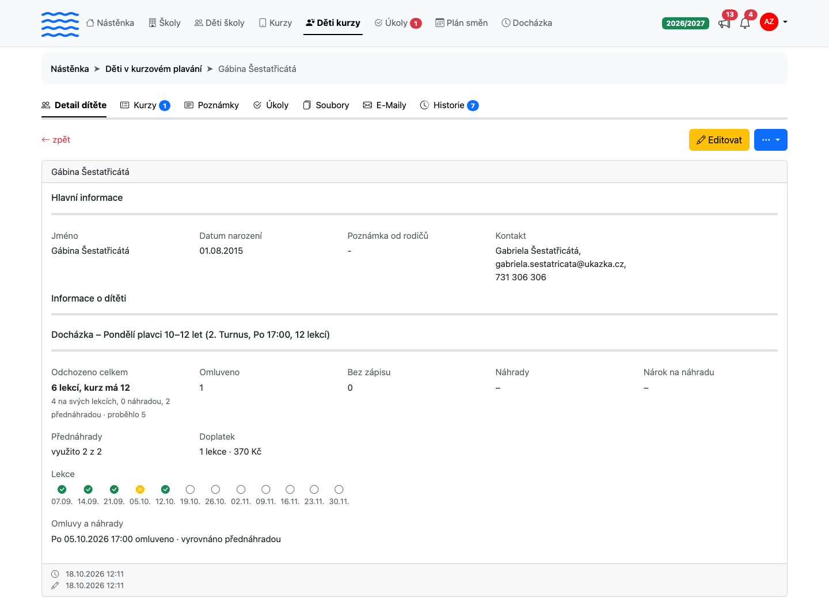Click the blue waves logo

click(x=60, y=24)
